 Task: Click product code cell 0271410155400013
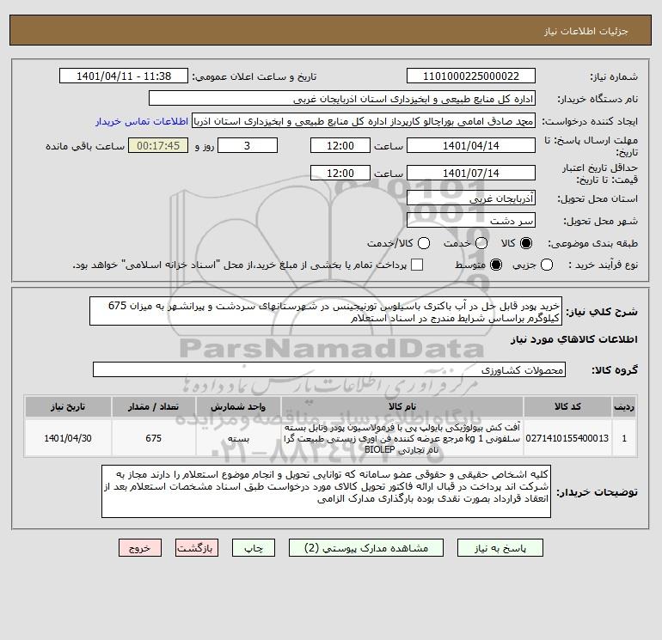(x=567, y=438)
